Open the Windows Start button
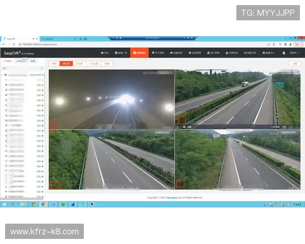This screenshot has height=244, width=305. pos(4,204)
